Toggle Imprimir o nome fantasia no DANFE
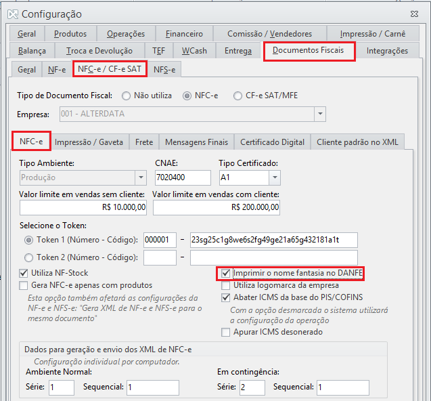The width and height of the screenshot is (431, 401). [x=226, y=273]
